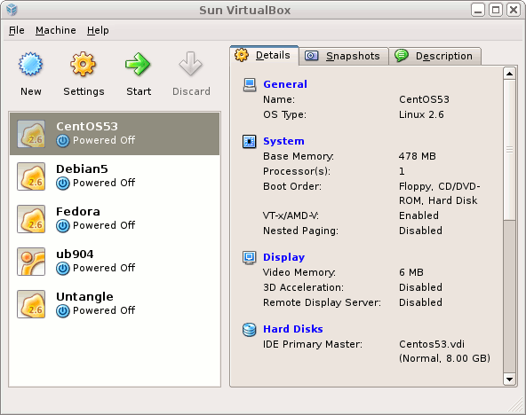Click the window resize grip corner
Viewport: 526px width, 415px height.
515,405
